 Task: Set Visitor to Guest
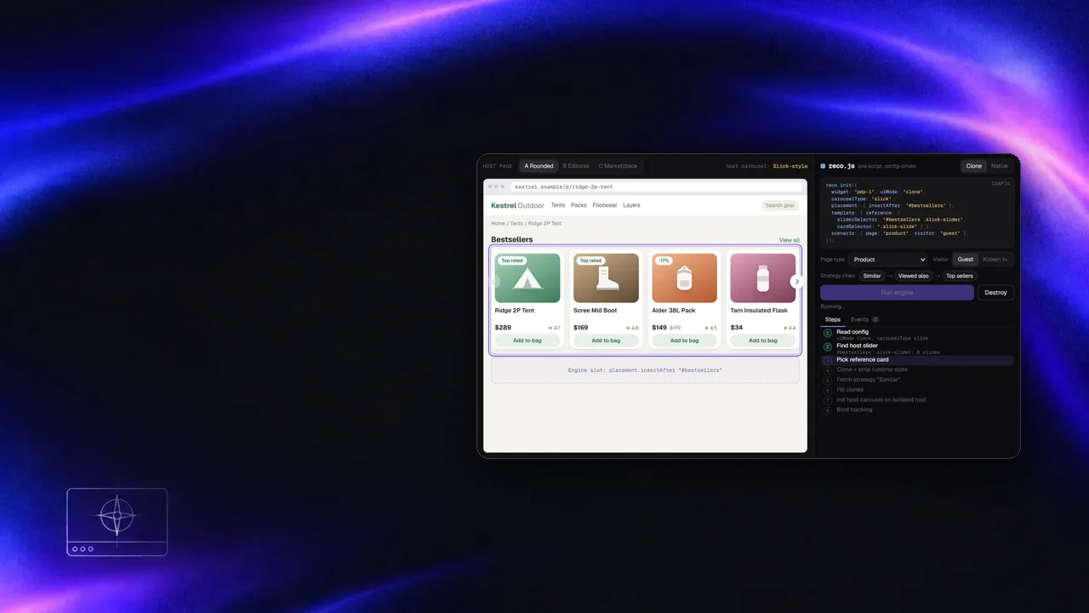(x=965, y=260)
